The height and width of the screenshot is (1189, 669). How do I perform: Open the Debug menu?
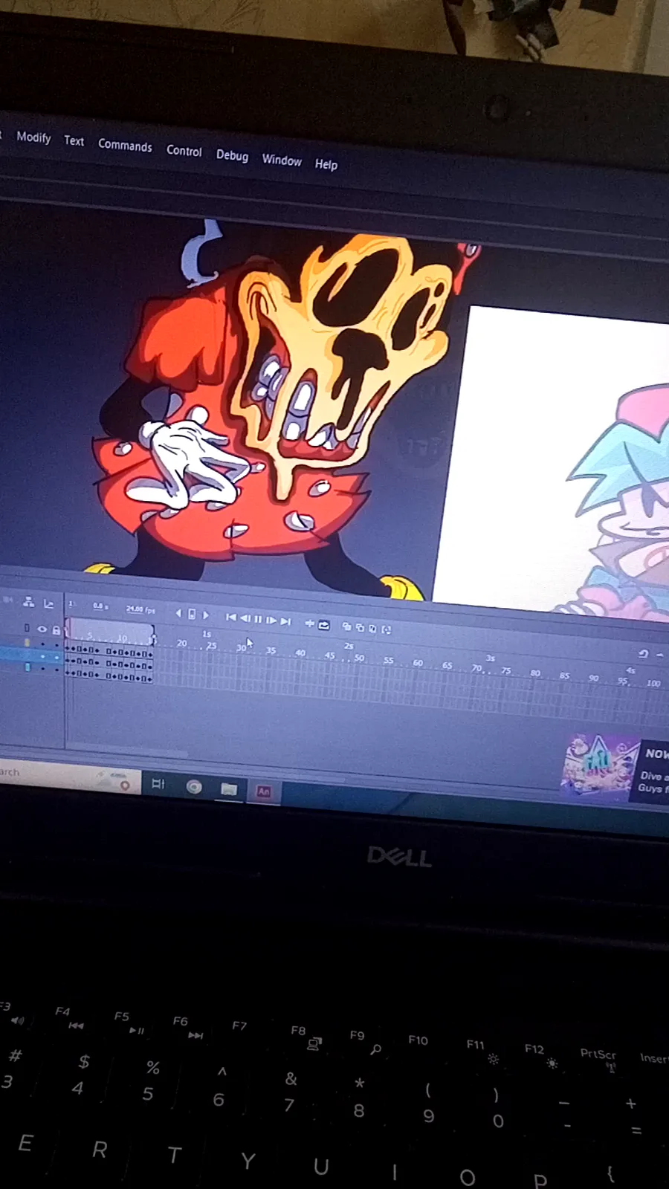(x=232, y=155)
